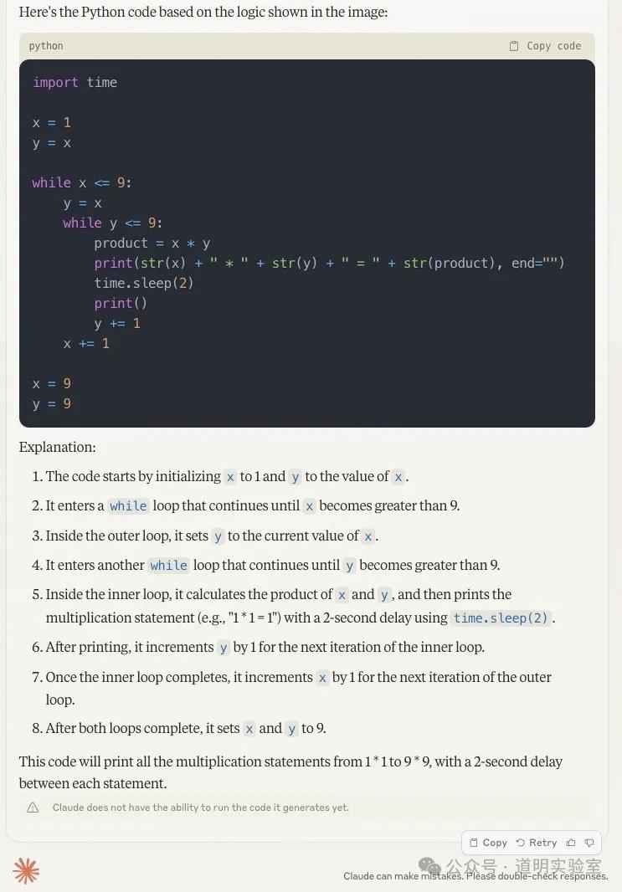622x892 pixels.
Task: Click the time.sleep(2) inline code snippet
Action: click(501, 618)
